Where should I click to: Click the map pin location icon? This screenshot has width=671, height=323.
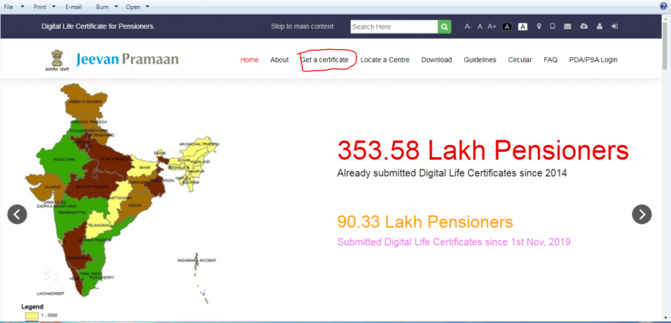coord(539,27)
